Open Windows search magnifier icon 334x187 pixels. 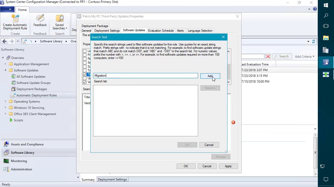pos(326,16)
